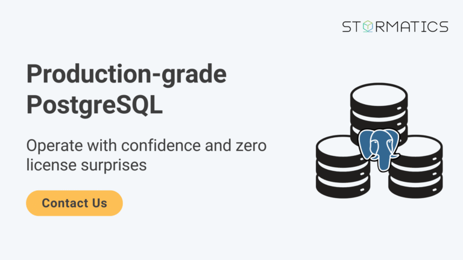The width and height of the screenshot is (463, 260).
Task: Select the bottom disk of the right database stack
Action: tap(416, 185)
